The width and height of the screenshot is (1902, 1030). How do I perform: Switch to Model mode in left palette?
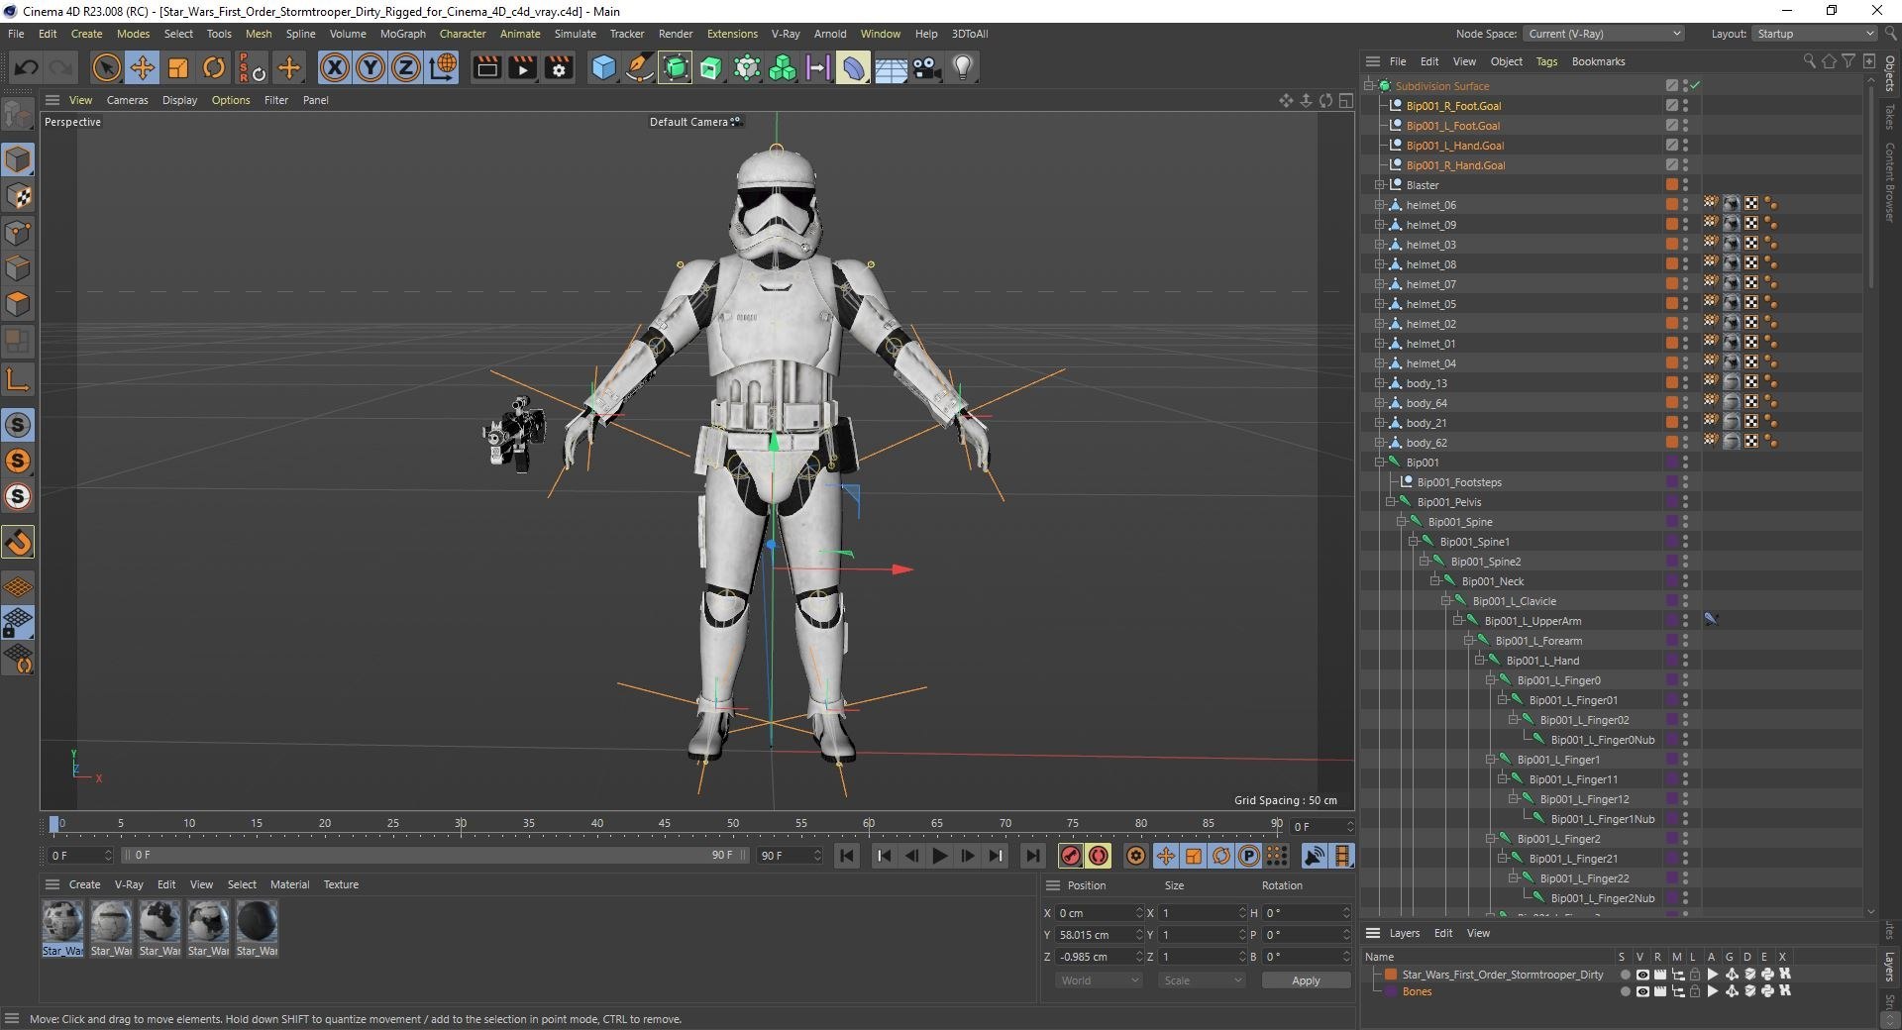coord(18,159)
